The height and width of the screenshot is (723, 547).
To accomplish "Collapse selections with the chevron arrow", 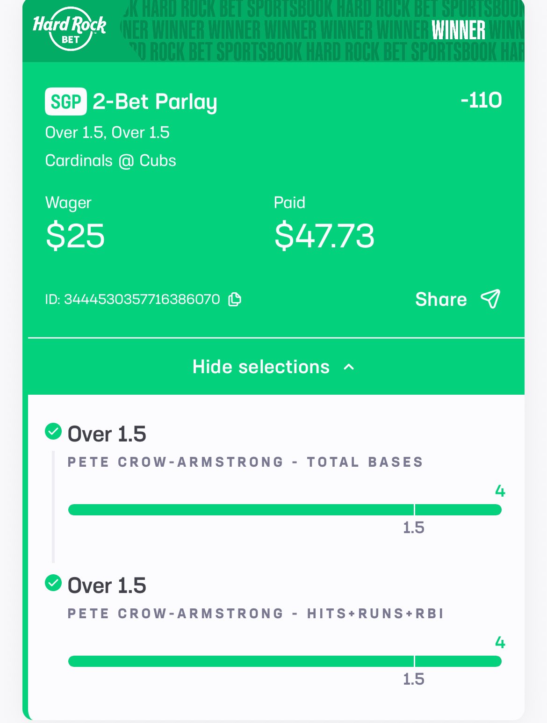I will point(349,367).
